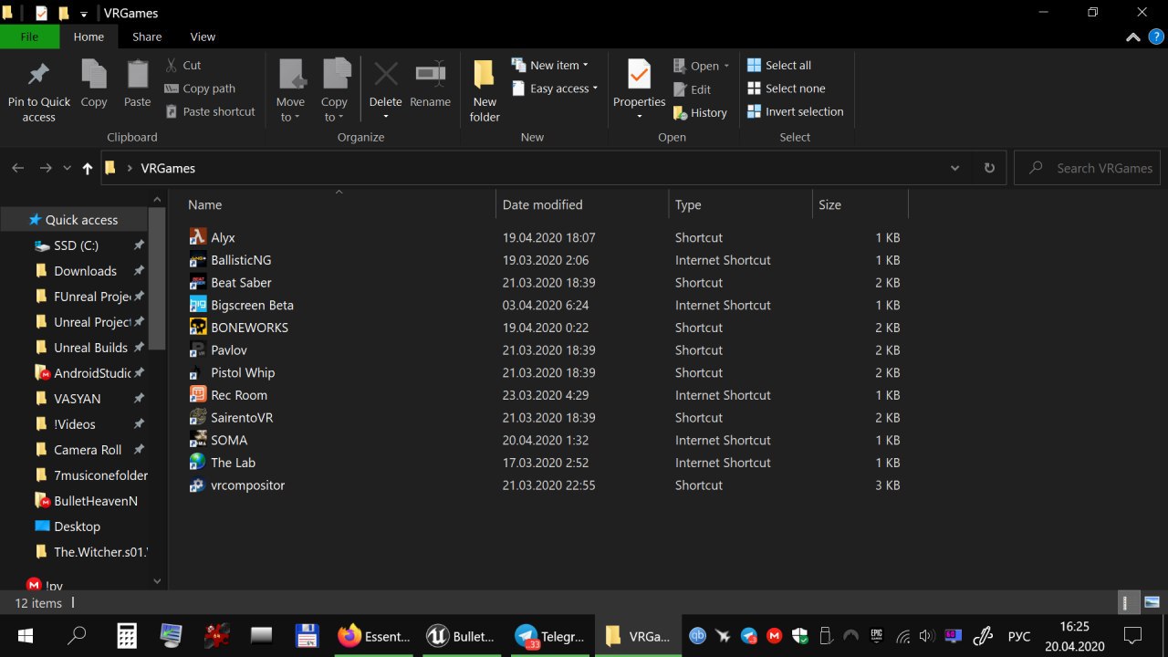The image size is (1168, 657).
Task: Click the Forward navigation arrow
Action: pos(45,168)
